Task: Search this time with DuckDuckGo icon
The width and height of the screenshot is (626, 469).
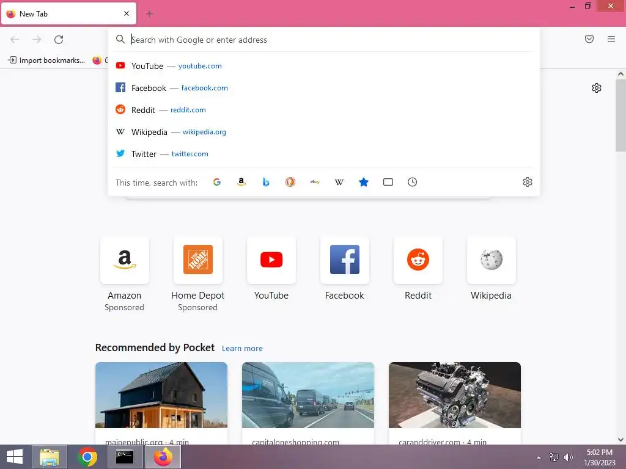Action: pyautogui.click(x=290, y=182)
